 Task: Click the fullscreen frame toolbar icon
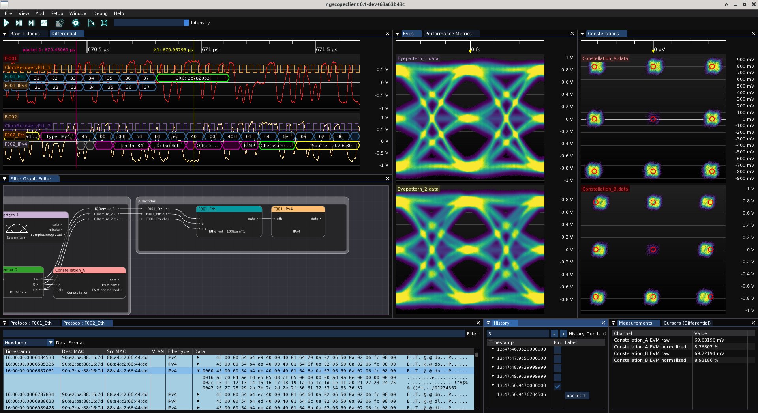coord(104,23)
